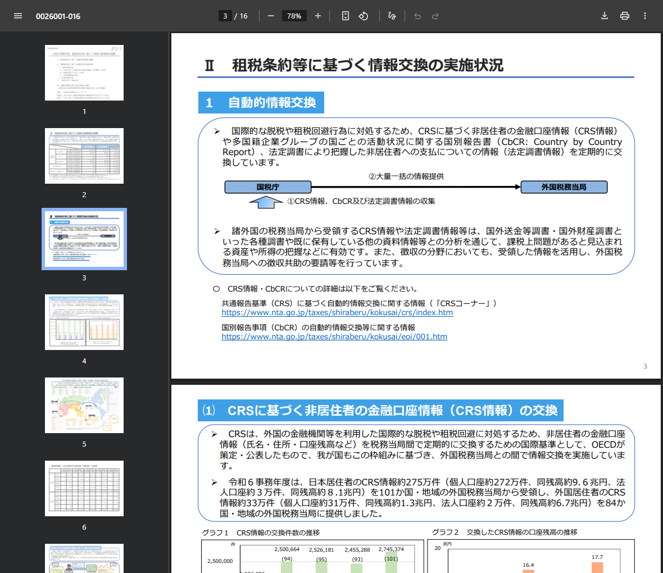Print the document
The image size is (663, 573).
625,16
